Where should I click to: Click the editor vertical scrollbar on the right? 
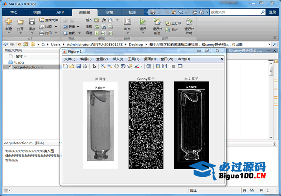[x=271, y=71]
